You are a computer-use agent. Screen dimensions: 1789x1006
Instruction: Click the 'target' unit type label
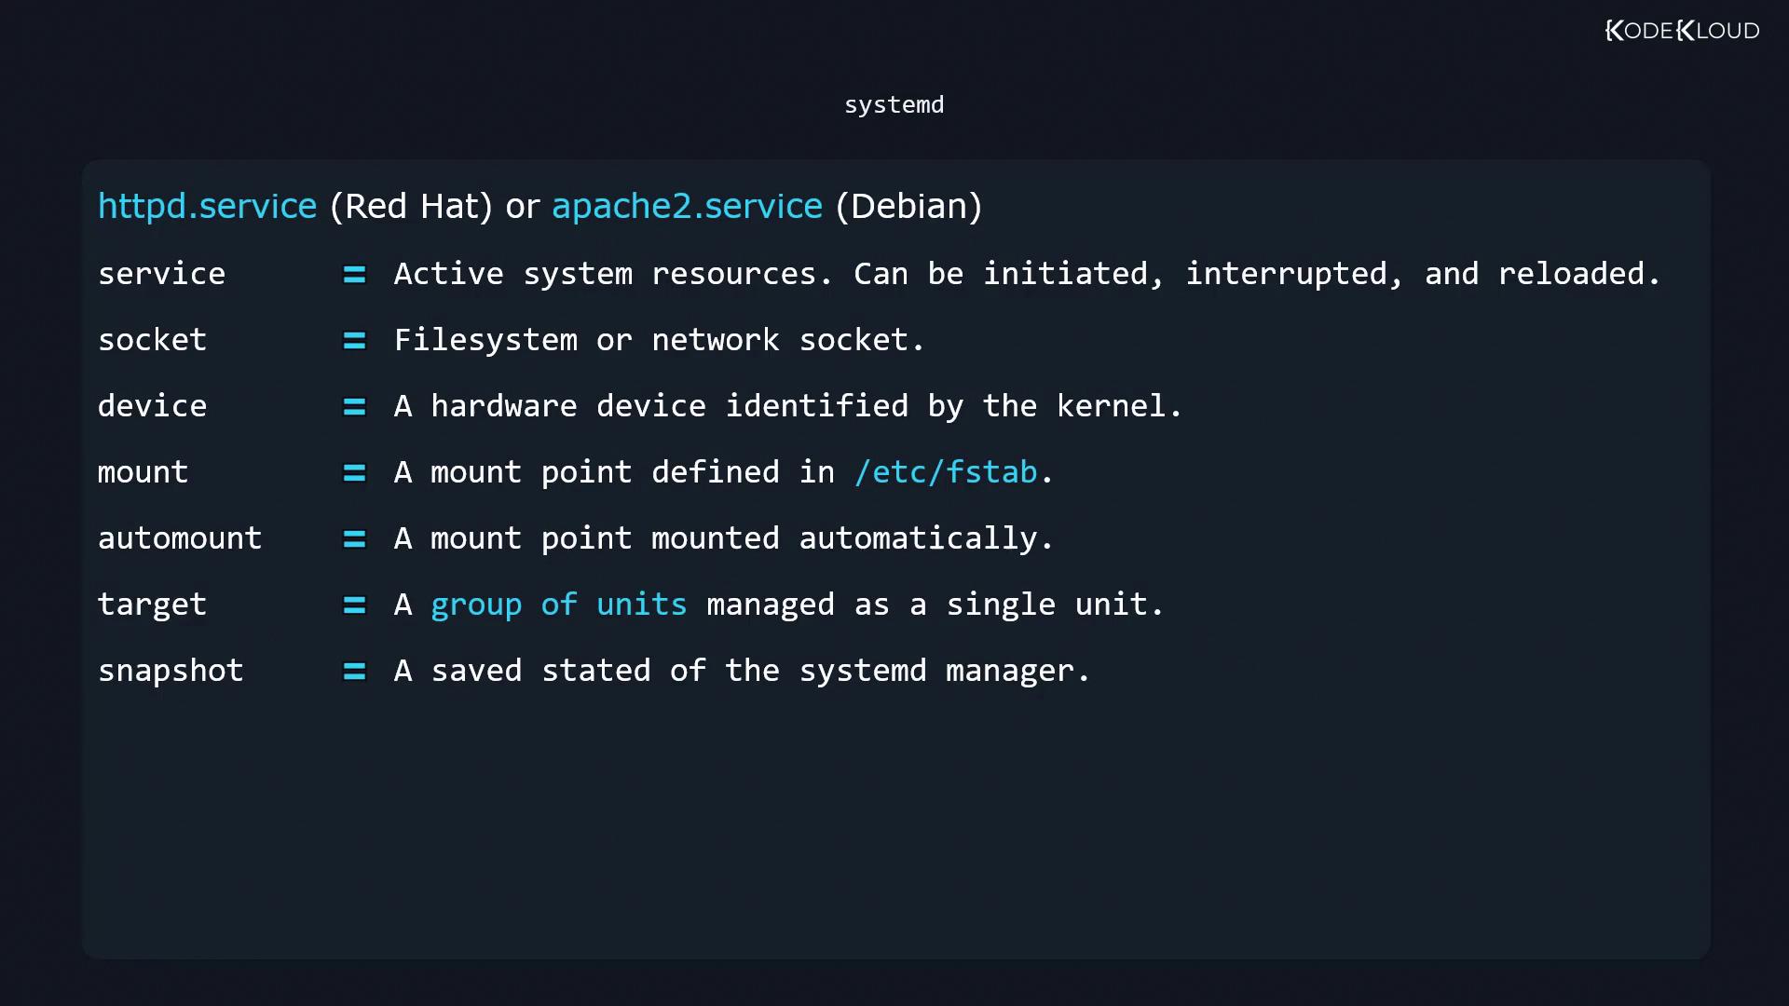pos(152,605)
